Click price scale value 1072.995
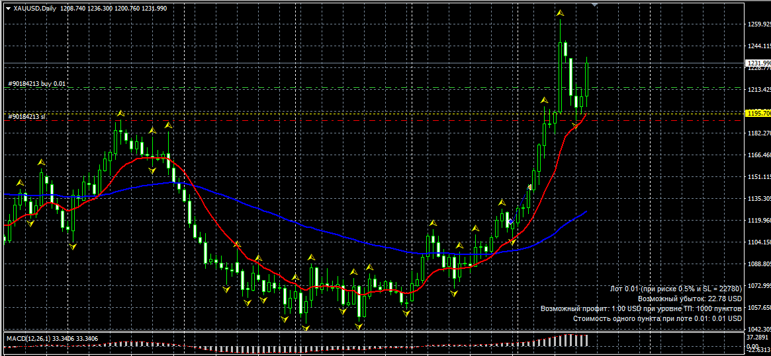Viewport: 771px width, 356px height. (x=758, y=286)
